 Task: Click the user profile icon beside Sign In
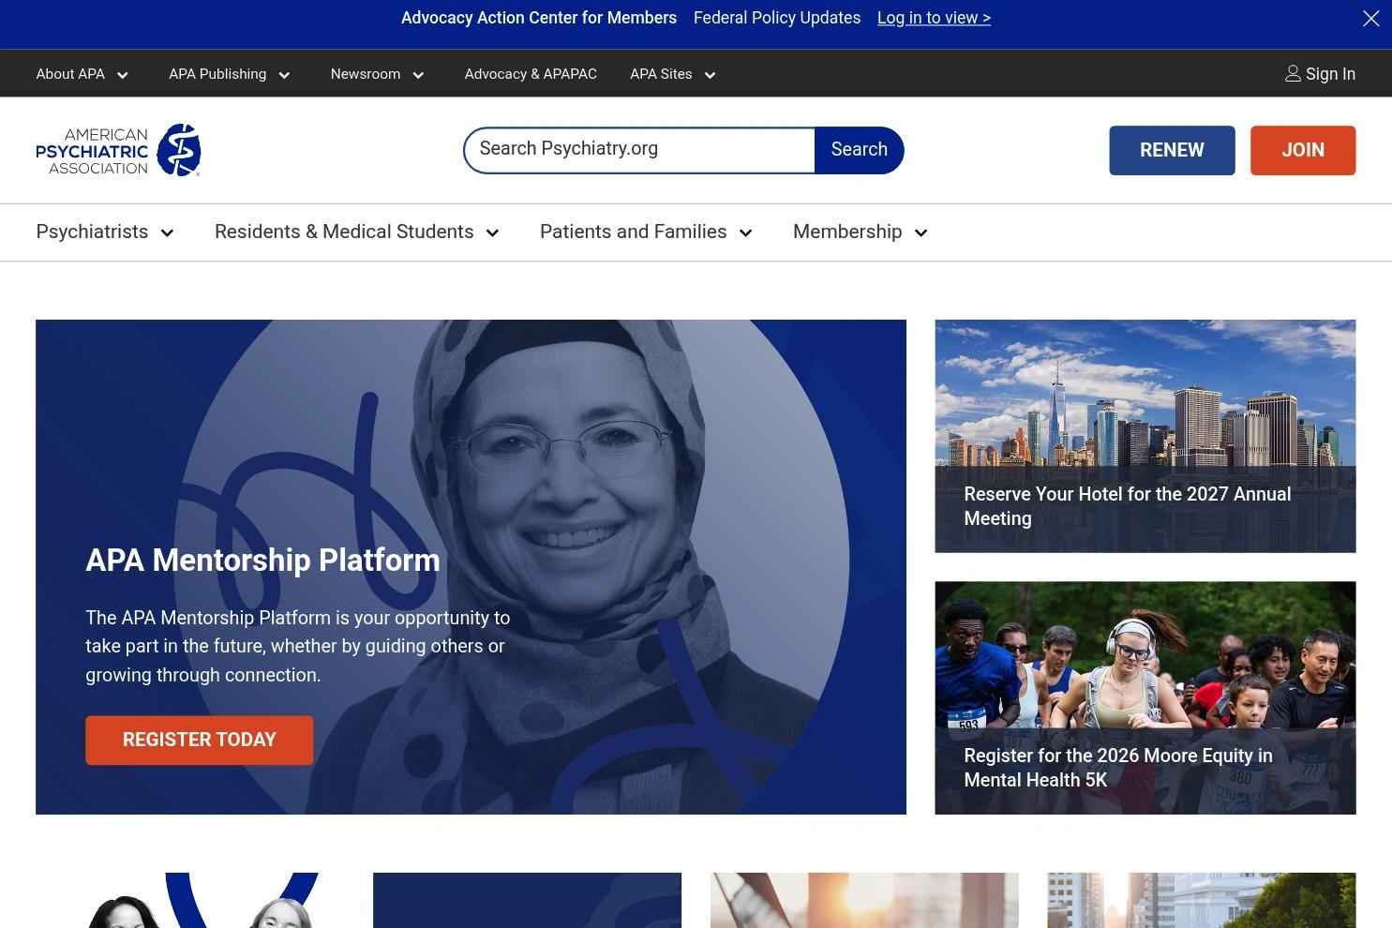pyautogui.click(x=1293, y=74)
